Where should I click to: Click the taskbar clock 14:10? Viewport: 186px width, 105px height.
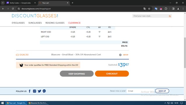pos(176,103)
